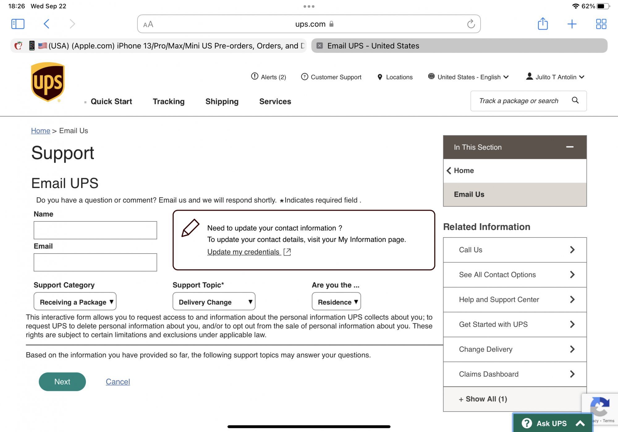Close the Email UPS tab

320,46
